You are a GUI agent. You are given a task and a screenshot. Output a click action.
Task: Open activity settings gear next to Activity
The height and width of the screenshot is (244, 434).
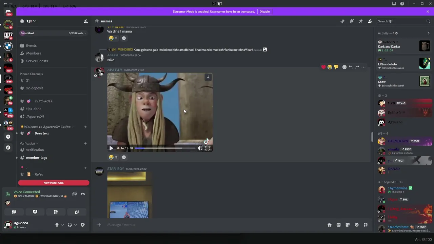[396, 33]
